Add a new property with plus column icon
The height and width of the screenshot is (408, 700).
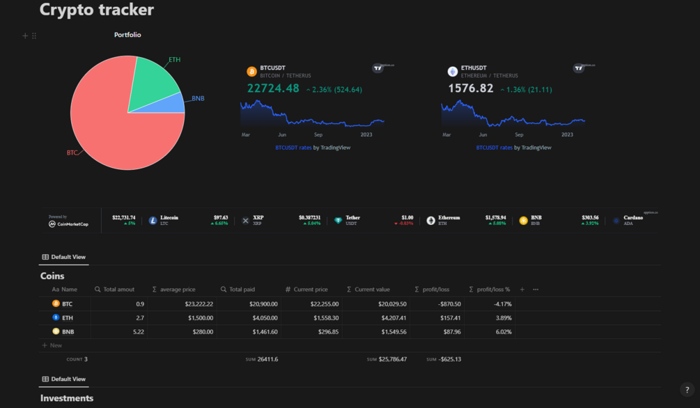(x=522, y=289)
